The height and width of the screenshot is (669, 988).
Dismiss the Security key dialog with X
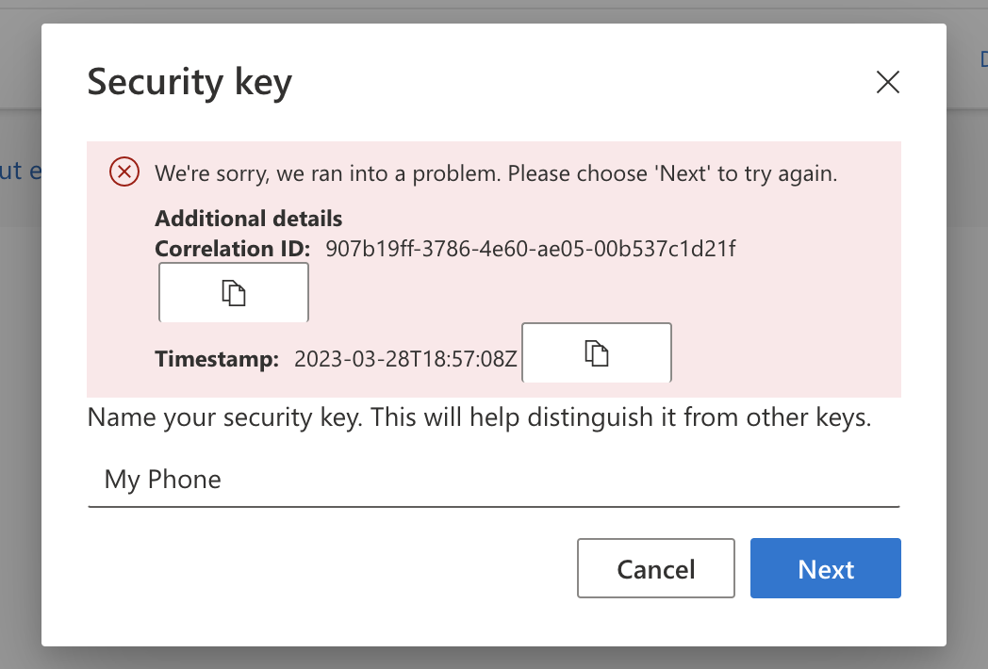click(887, 82)
